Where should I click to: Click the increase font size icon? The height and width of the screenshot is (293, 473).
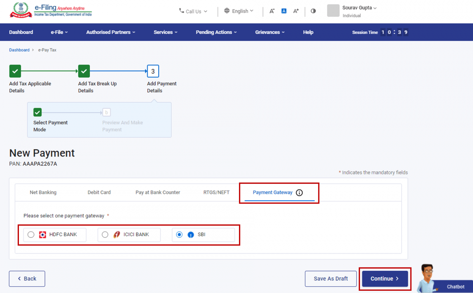pyautogui.click(x=296, y=11)
